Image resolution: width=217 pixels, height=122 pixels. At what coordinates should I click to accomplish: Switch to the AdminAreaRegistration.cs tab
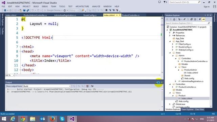(65, 15)
